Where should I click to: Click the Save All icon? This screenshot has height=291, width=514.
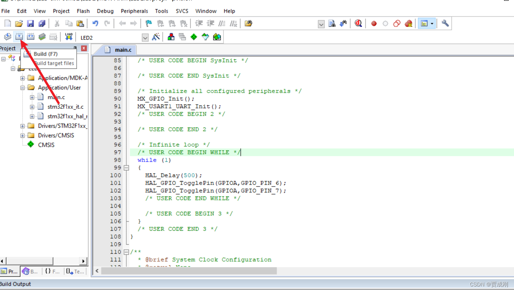[x=42, y=23]
